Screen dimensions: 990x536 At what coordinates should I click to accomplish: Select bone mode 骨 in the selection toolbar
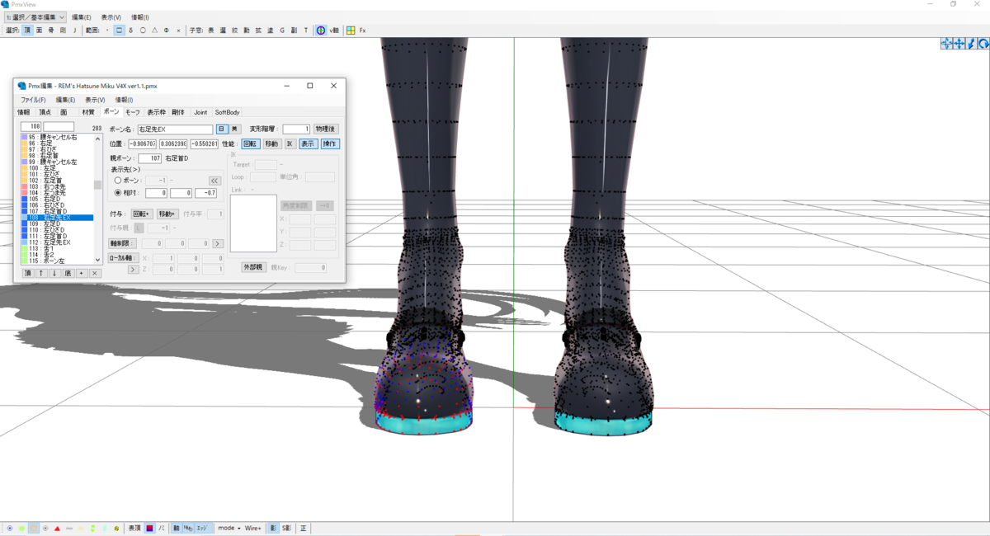tap(51, 31)
